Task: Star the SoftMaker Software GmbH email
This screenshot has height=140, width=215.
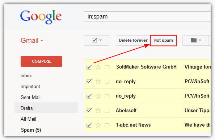Action: pyautogui.click(x=98, y=67)
